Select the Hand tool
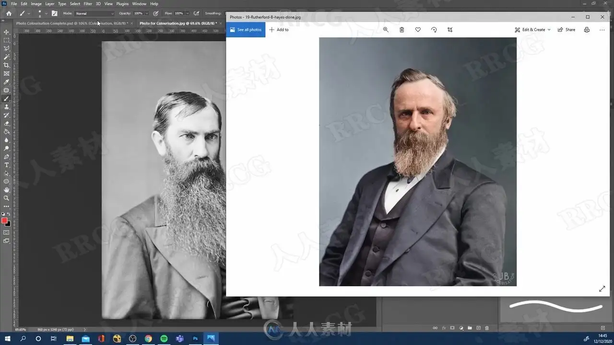Screen dimensions: 614x345 (6, 190)
